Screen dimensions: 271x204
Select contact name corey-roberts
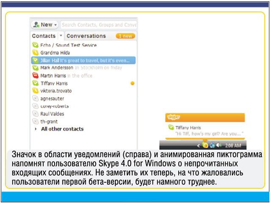click(55, 106)
